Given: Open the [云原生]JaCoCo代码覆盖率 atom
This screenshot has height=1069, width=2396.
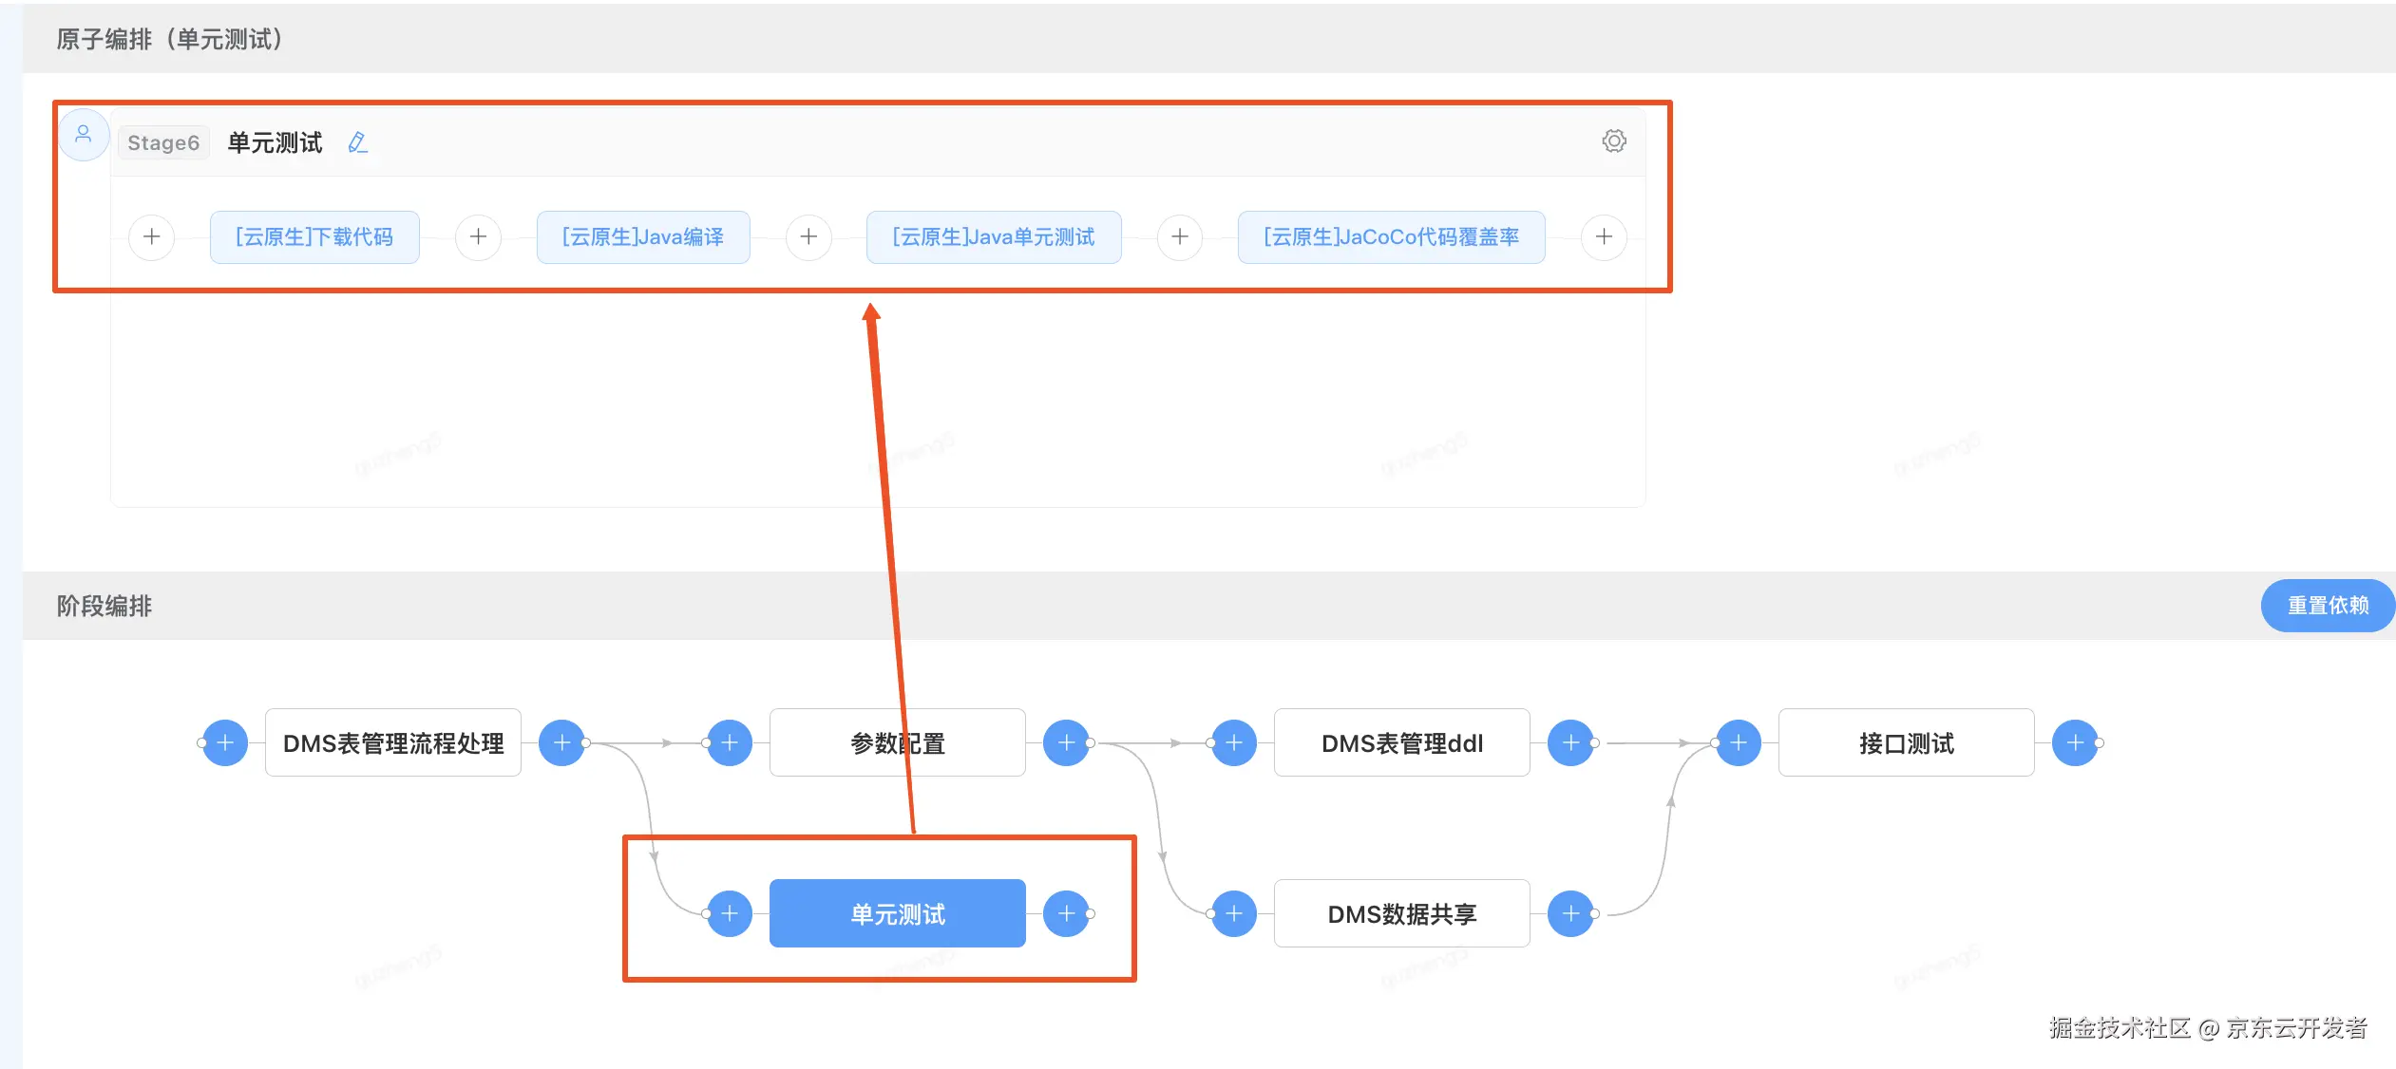Looking at the screenshot, I should pyautogui.click(x=1391, y=236).
